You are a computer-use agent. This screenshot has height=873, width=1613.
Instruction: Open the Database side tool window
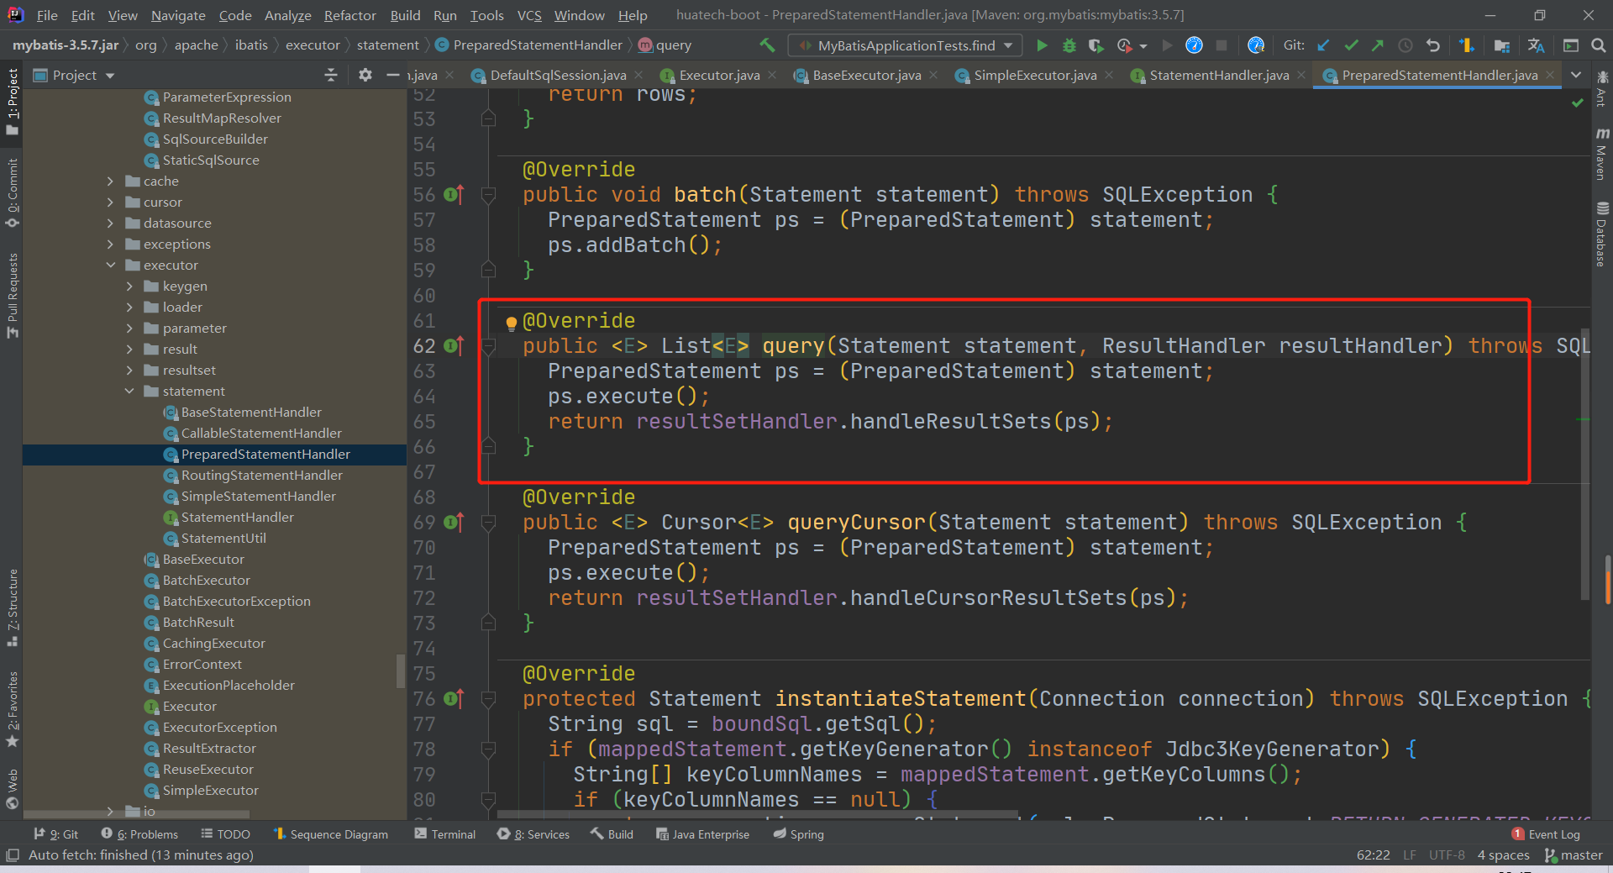pyautogui.click(x=1602, y=234)
